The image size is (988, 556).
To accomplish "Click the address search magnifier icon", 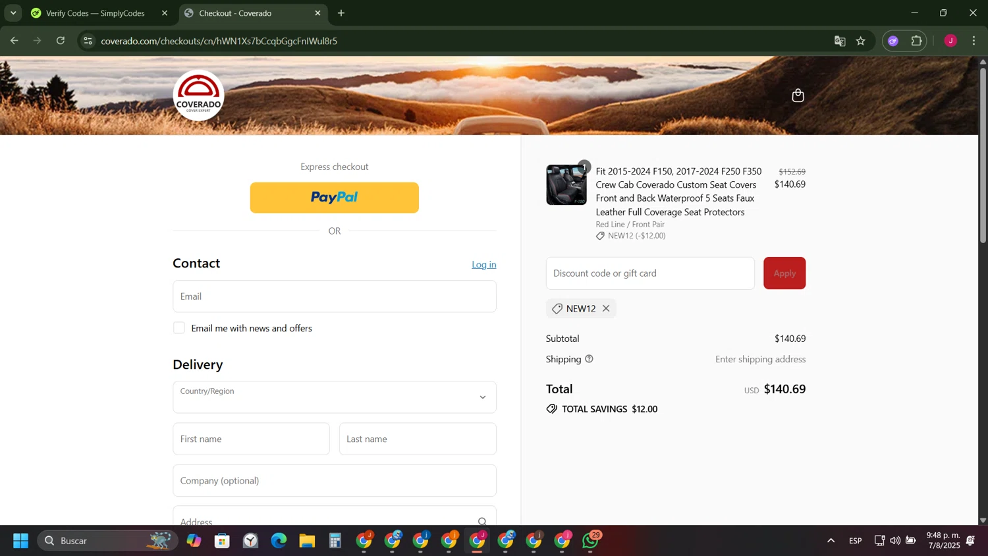I will point(483,522).
